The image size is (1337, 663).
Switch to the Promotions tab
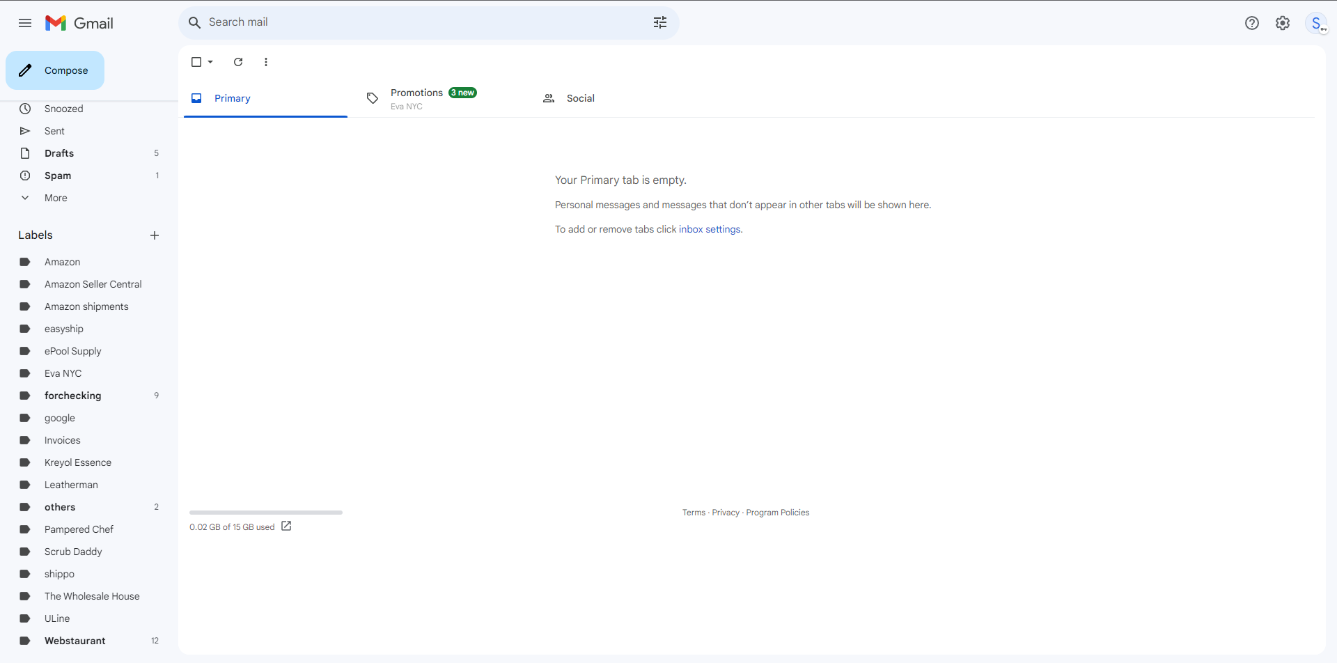pyautogui.click(x=441, y=98)
